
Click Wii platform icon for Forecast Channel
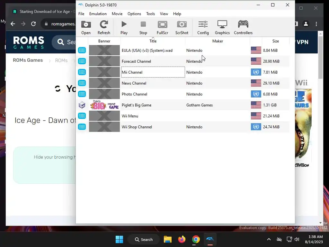82,61
